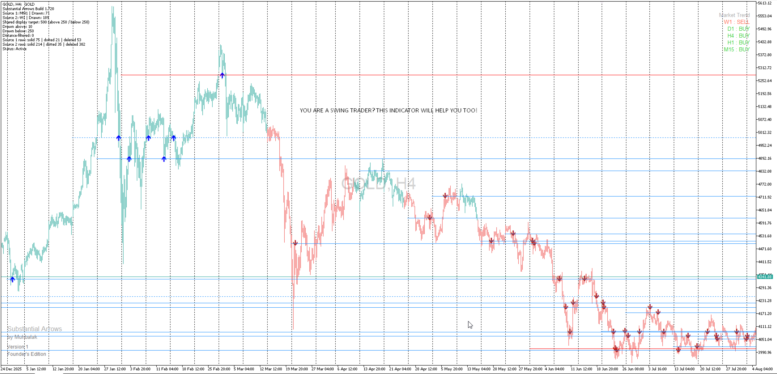The height and width of the screenshot is (374, 777).
Task: Select the topmost red down arrow on the chart
Action: click(x=445, y=196)
